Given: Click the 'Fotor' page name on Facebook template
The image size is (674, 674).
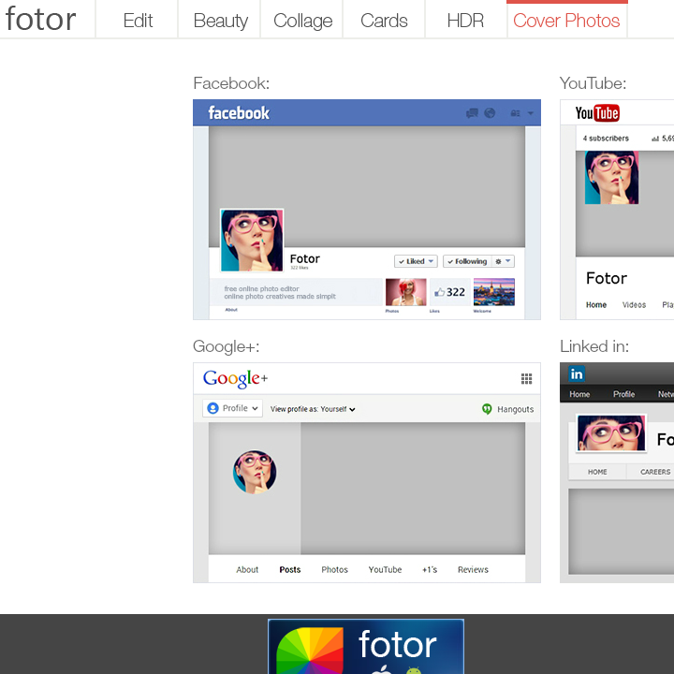Looking at the screenshot, I should click(305, 258).
